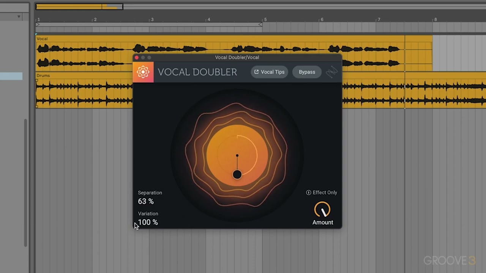Toggle the Bypass button
Screen dimensions: 486x273
pos(307,72)
